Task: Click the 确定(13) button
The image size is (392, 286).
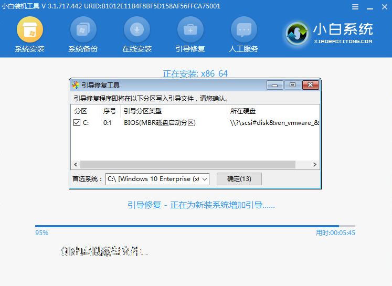Action: pyautogui.click(x=239, y=179)
